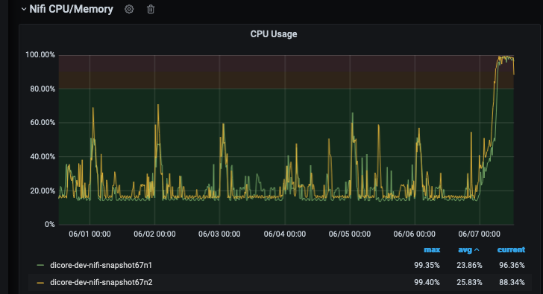Open the yellow color swatch for snapshot67n2
This screenshot has height=294, width=543.
tap(40, 283)
